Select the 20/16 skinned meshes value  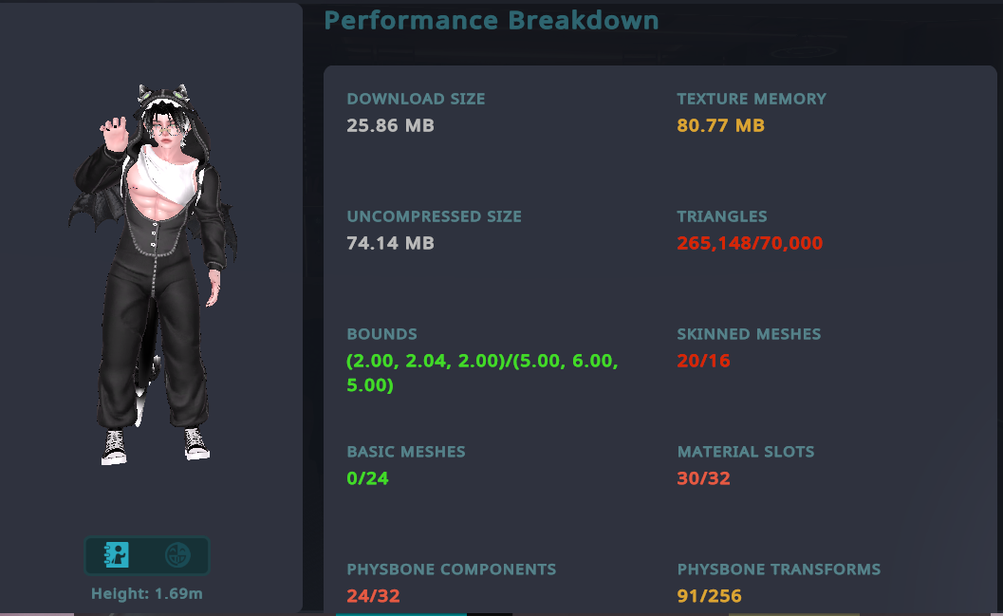point(703,361)
